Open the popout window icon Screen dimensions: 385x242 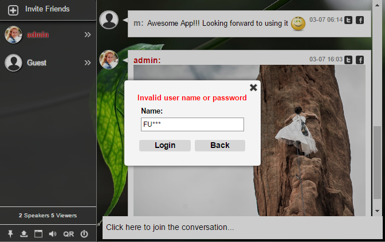coord(38,234)
